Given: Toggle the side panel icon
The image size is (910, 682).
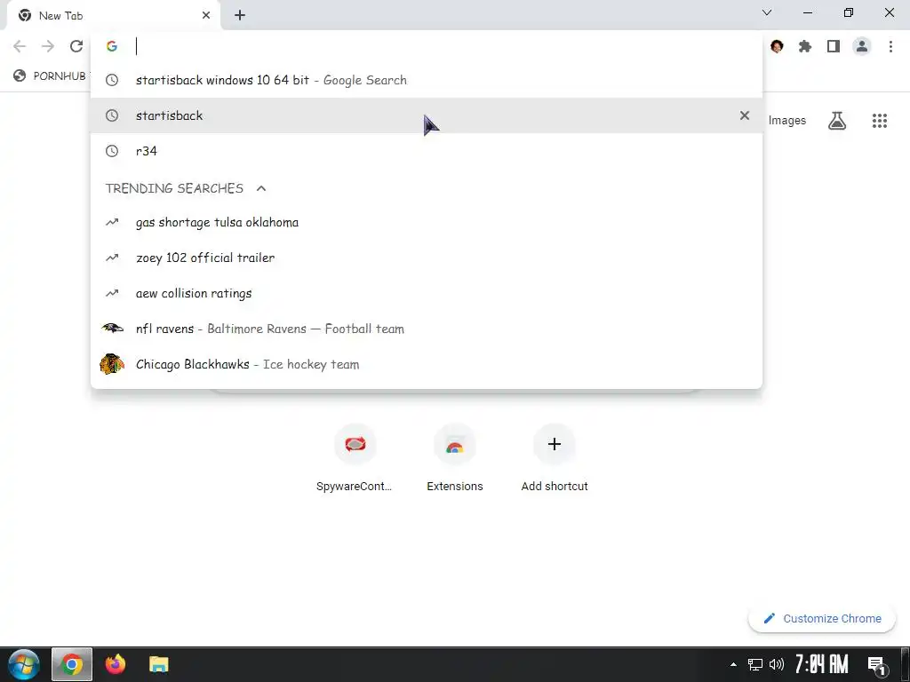Looking at the screenshot, I should coord(834,46).
